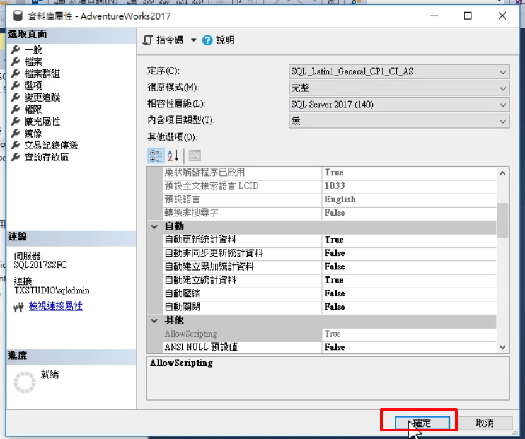Image resolution: width=525 pixels, height=439 pixels.
Task: Click the 取消 button
Action: 485,423
